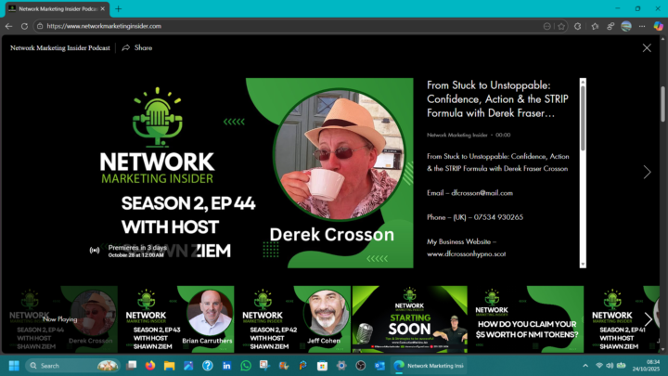Open Copilot sidebar icon
This screenshot has width=668, height=376.
tap(658, 26)
